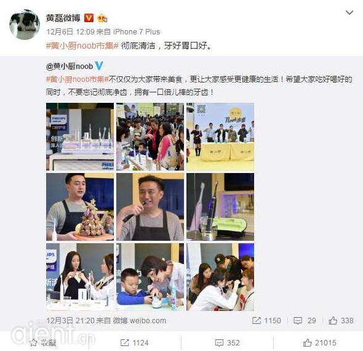
Task: Open the 12月3日 21:20 timestamp link
Action: [x=71, y=321]
